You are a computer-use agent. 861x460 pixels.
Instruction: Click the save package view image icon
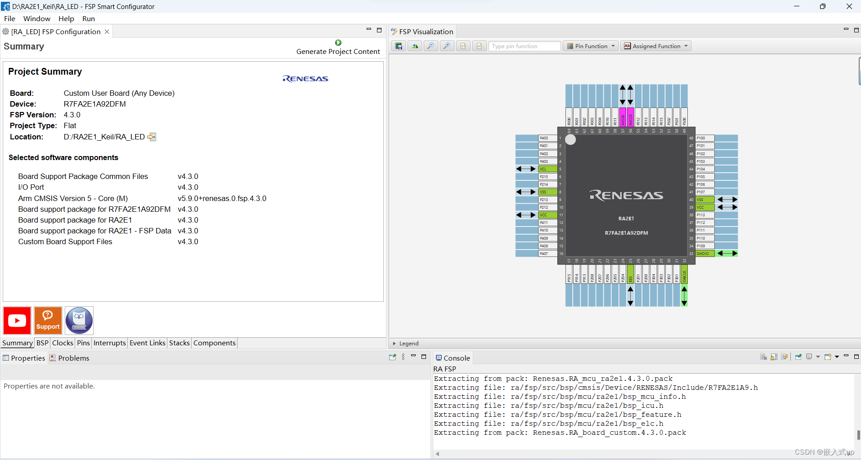399,46
